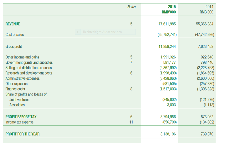228x143 pixels.
Task: Select the Joint ventures 2015 value
Action: coord(169,99)
